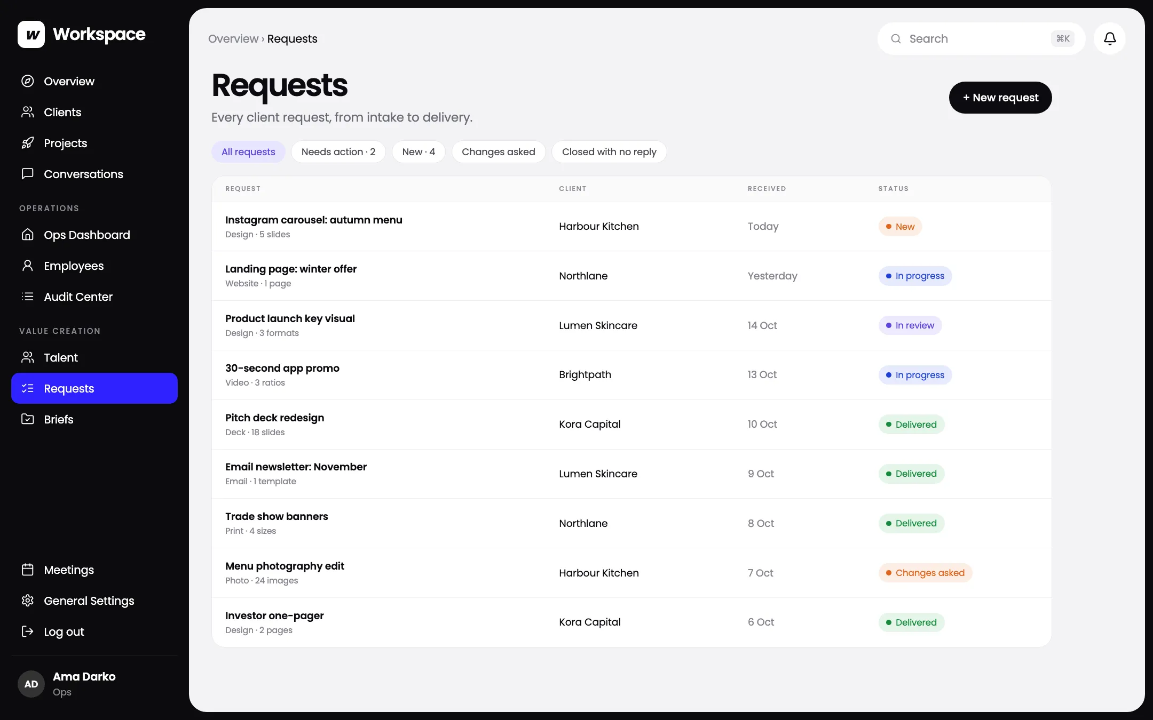Open Overview via its compass icon

[x=28, y=81]
